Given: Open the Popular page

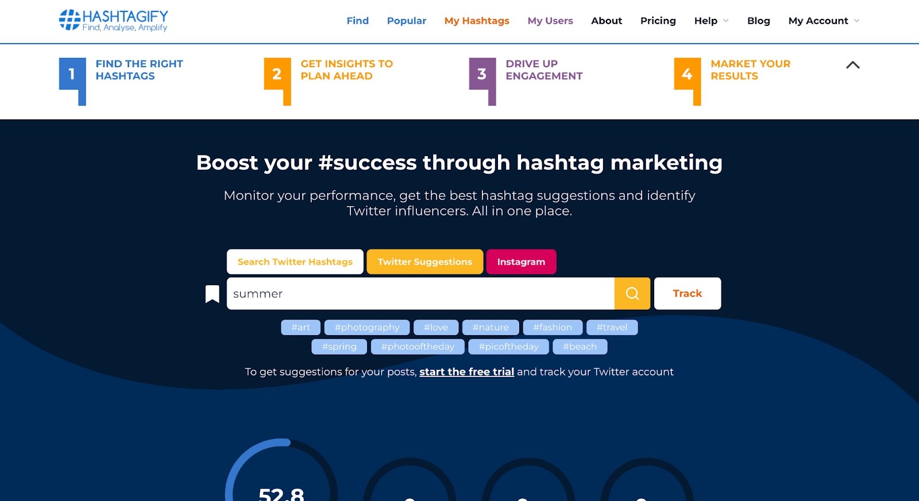Looking at the screenshot, I should tap(406, 21).
